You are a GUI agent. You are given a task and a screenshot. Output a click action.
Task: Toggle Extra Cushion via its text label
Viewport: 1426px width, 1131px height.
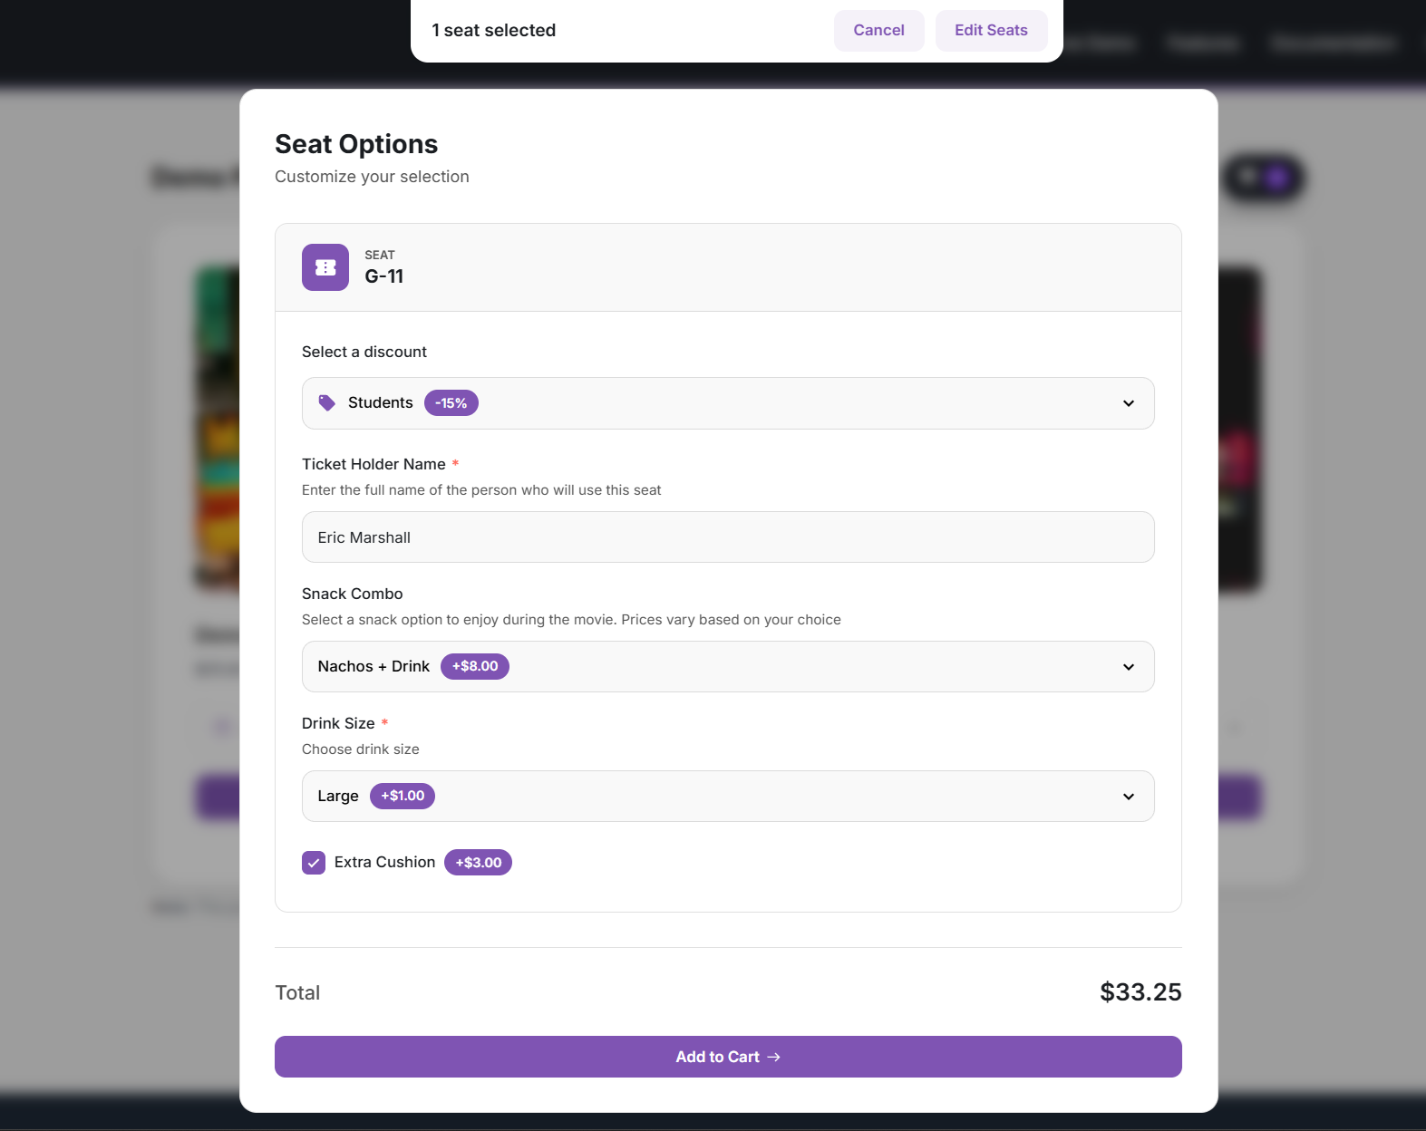click(x=384, y=863)
